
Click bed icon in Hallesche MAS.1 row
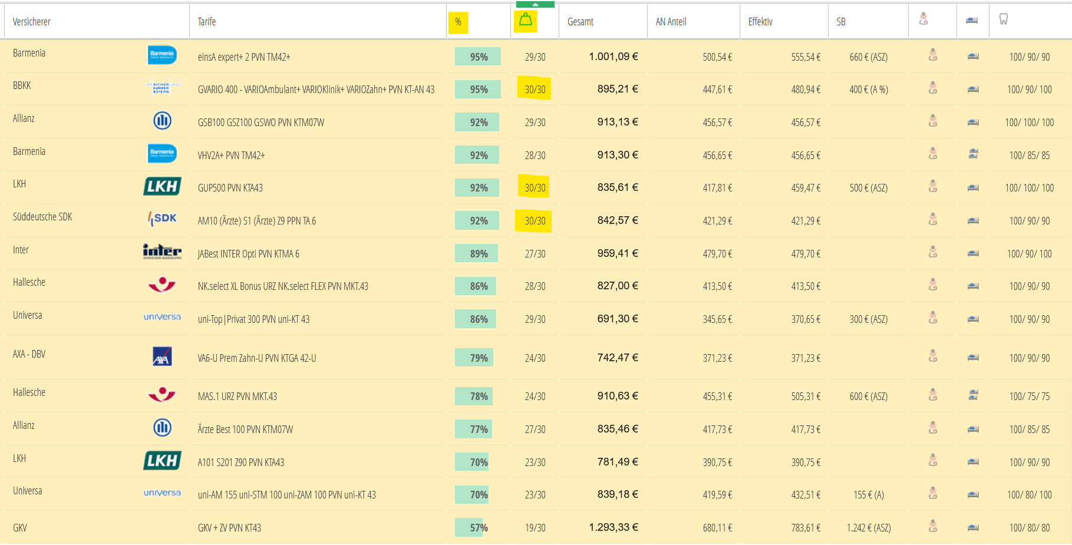(x=973, y=395)
